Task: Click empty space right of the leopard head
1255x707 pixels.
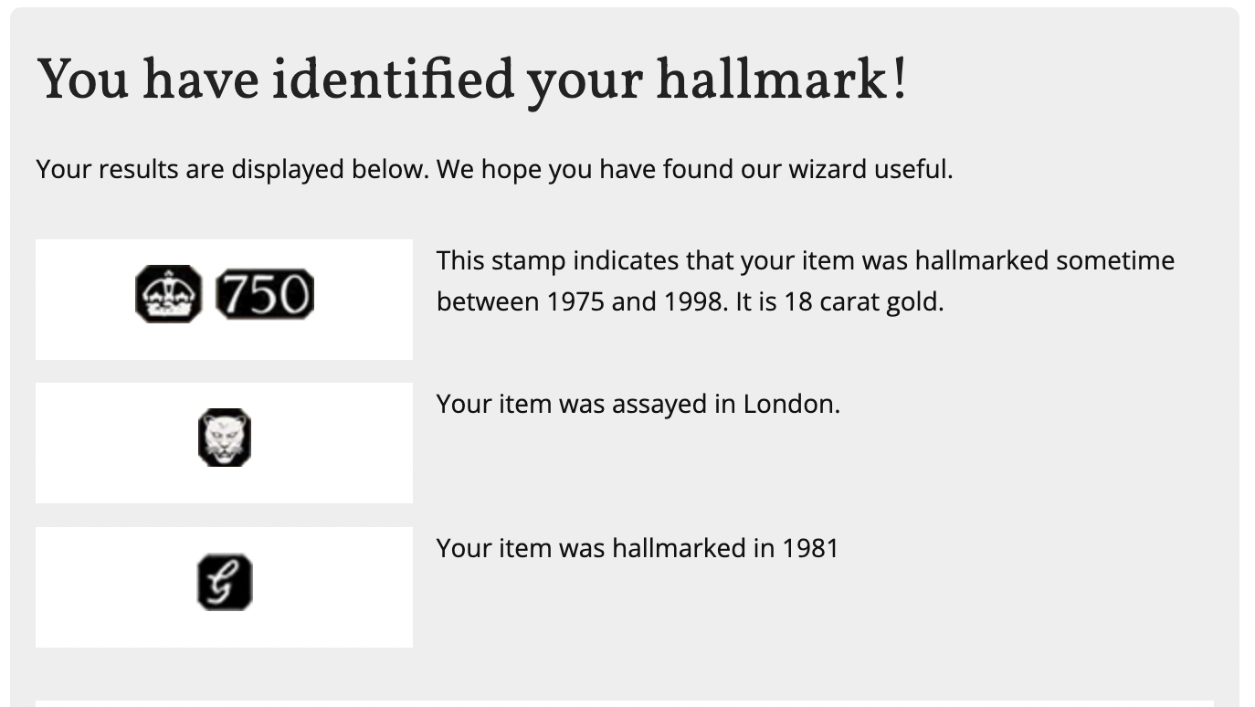Action: (x=332, y=443)
